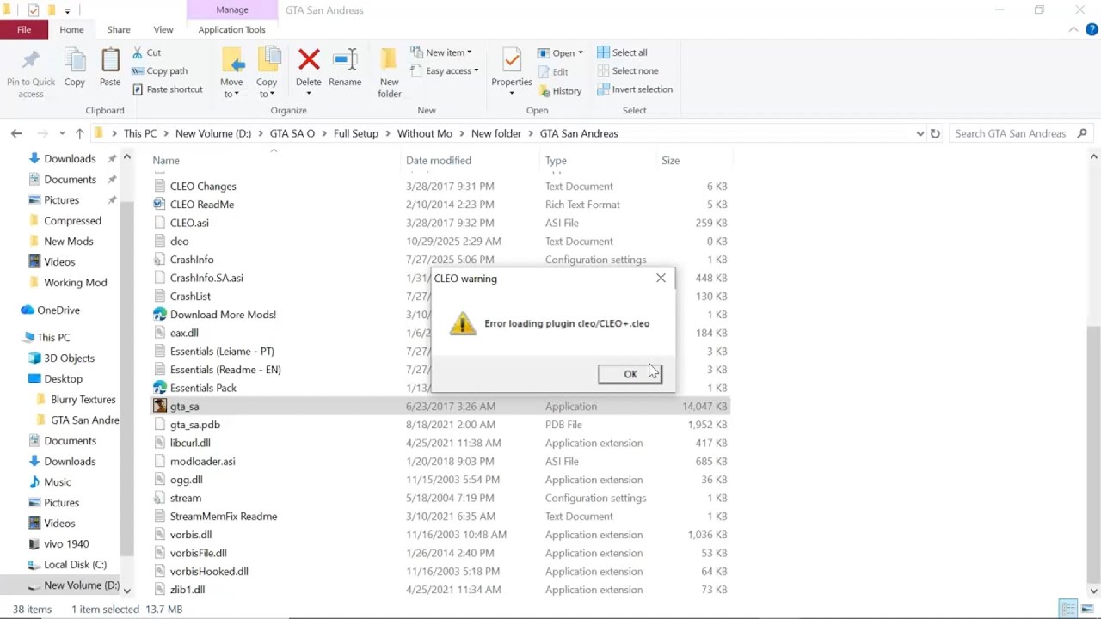Click Full Setup in the address path
This screenshot has height=619, width=1101.
(356, 133)
